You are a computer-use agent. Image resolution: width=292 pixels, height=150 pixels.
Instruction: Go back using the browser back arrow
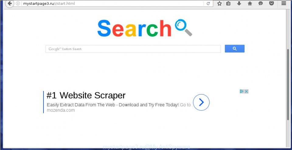point(10,3)
